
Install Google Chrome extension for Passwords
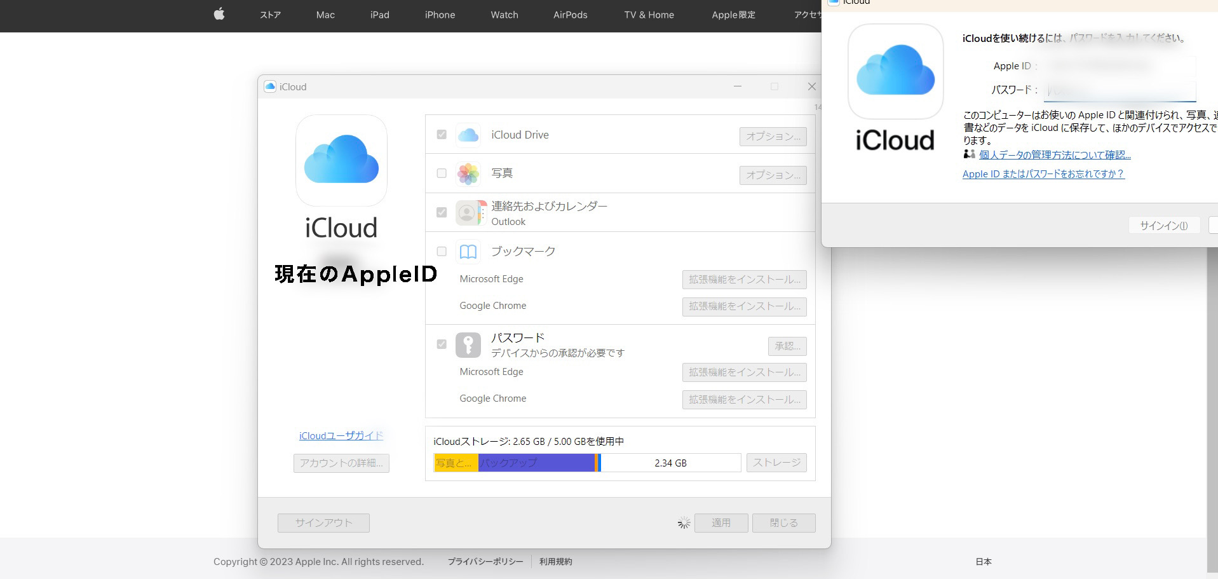click(x=744, y=400)
